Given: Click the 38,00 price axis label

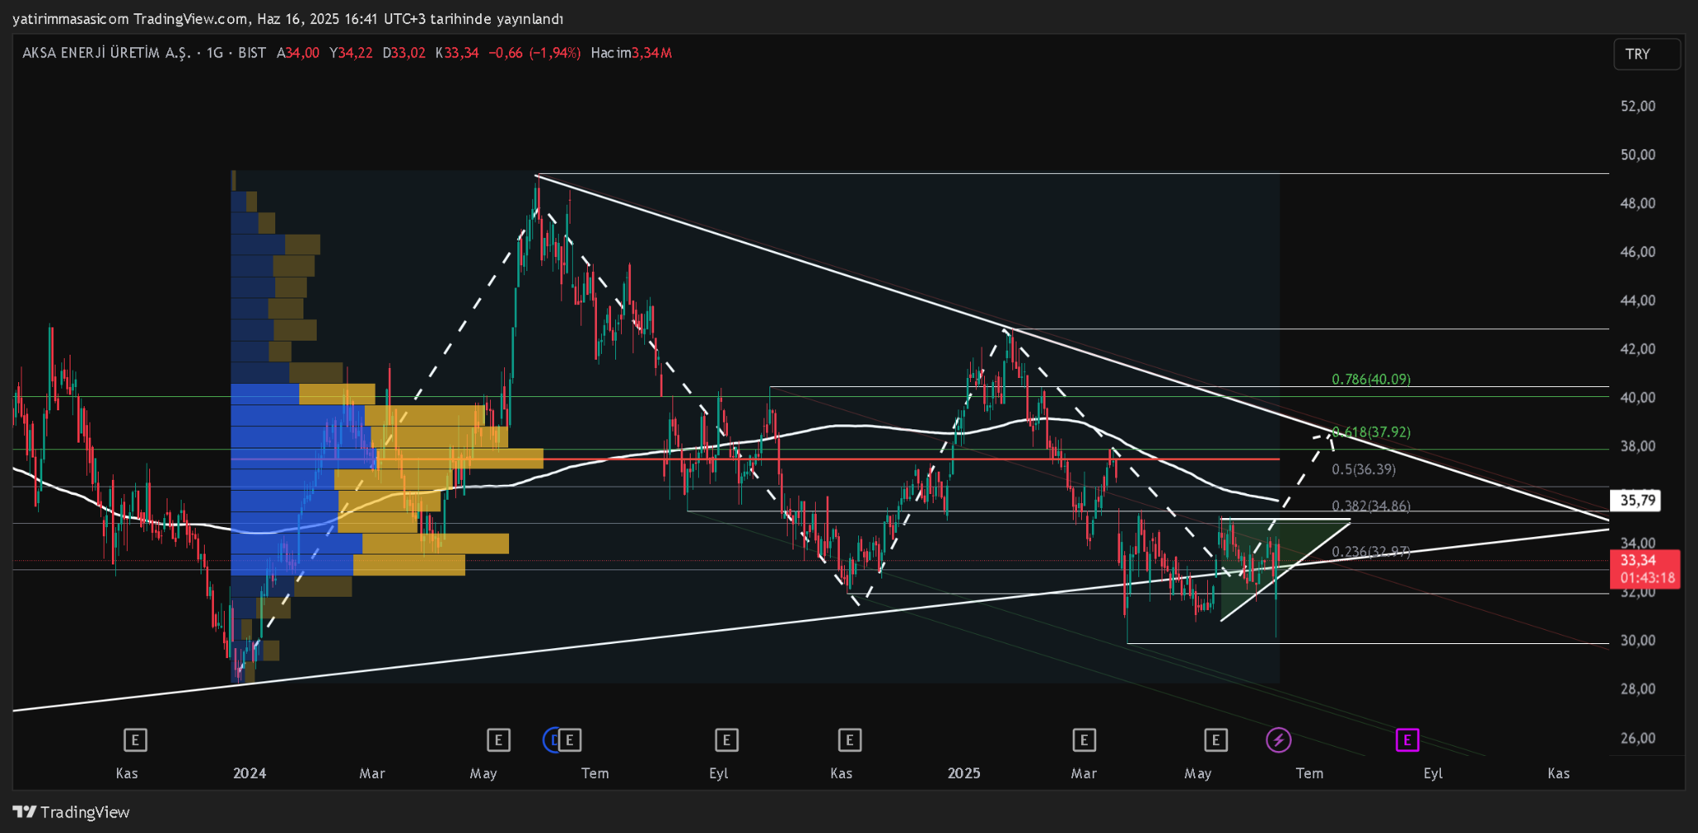Looking at the screenshot, I should click(x=1637, y=446).
